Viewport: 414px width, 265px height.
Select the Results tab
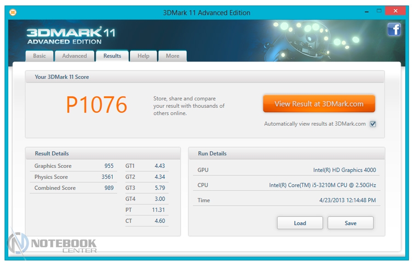112,56
